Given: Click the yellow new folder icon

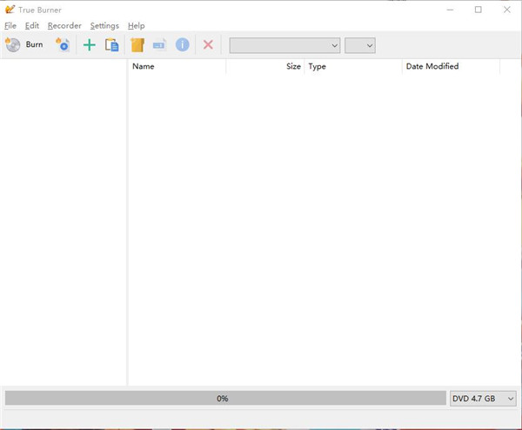Looking at the screenshot, I should 137,44.
